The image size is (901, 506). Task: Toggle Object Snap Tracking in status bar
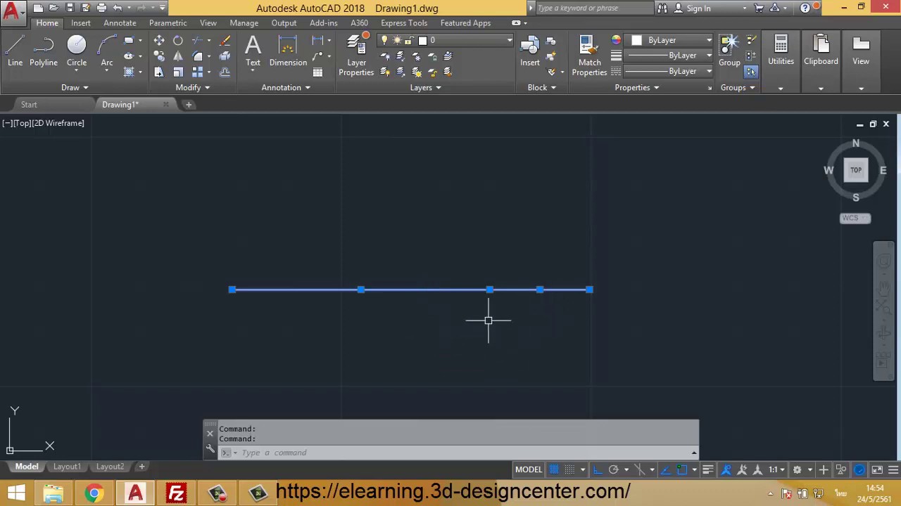tap(666, 469)
